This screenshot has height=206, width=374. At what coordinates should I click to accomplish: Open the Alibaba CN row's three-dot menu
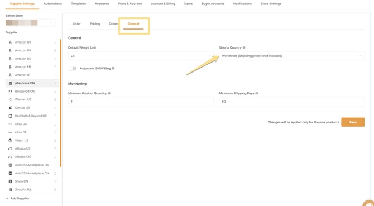click(x=55, y=157)
